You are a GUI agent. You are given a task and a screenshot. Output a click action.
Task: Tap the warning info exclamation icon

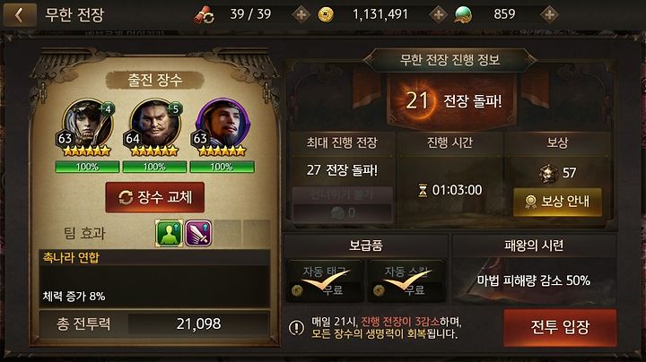coord(296,327)
